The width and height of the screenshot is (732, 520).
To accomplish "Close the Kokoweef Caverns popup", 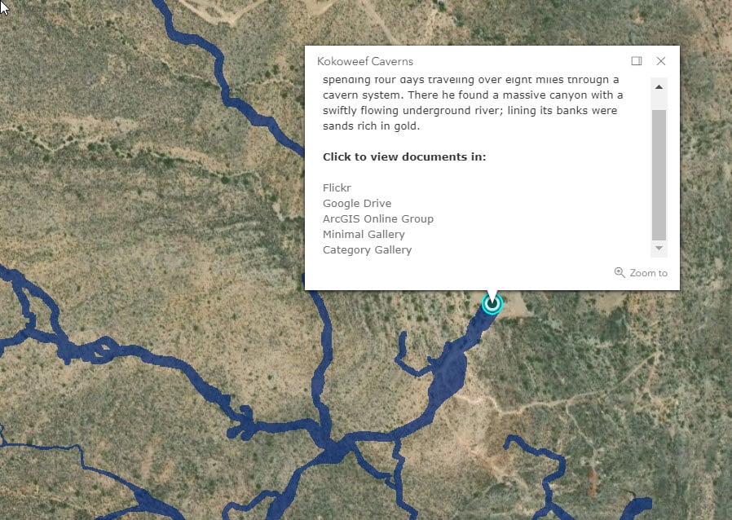I will pos(660,61).
